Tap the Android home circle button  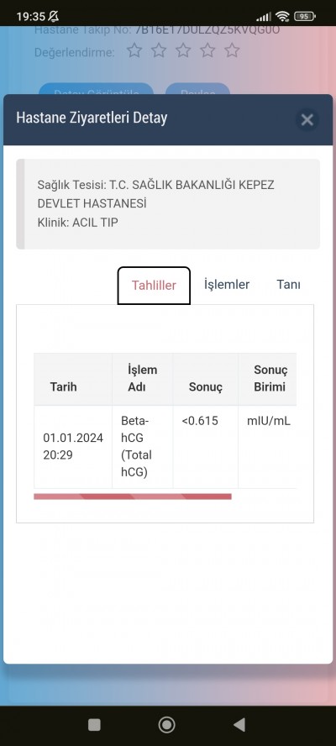pyautogui.click(x=166, y=725)
